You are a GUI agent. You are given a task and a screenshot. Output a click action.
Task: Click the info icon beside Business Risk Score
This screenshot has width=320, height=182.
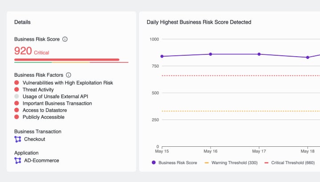(65, 39)
